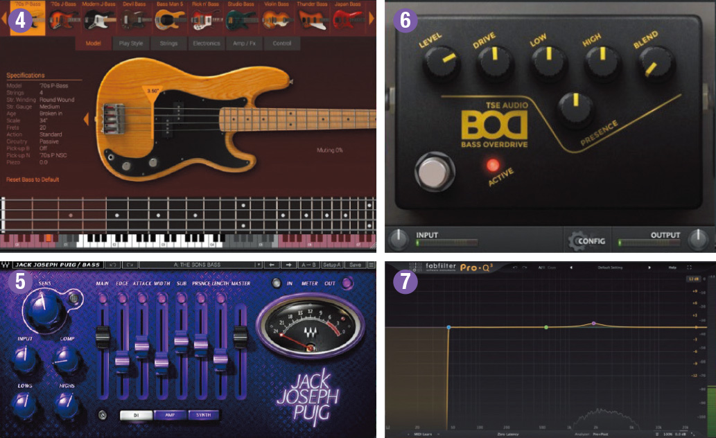Screen dimensions: 716x438
Task: Click the BOD Level knob
Action: [442, 63]
